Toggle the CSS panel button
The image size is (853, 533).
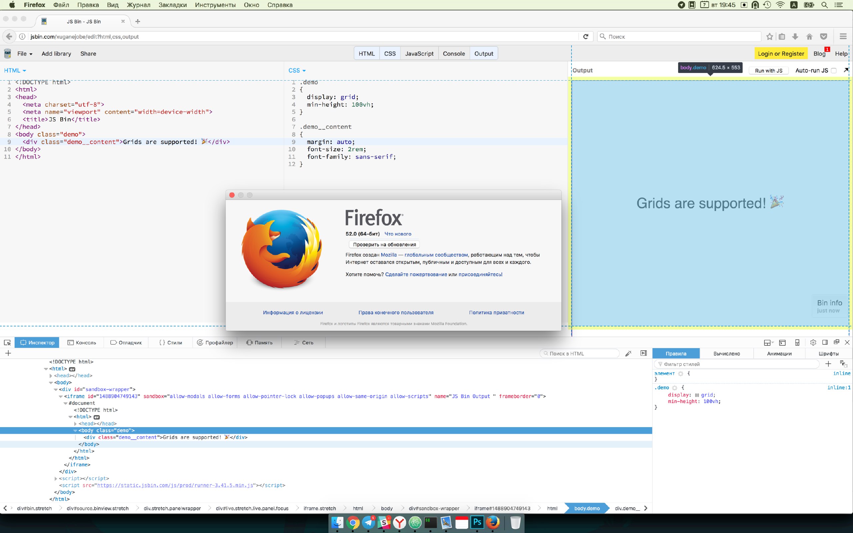pos(390,54)
